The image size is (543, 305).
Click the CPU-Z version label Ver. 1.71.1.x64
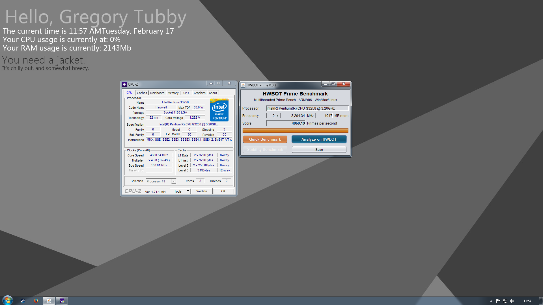(x=155, y=192)
